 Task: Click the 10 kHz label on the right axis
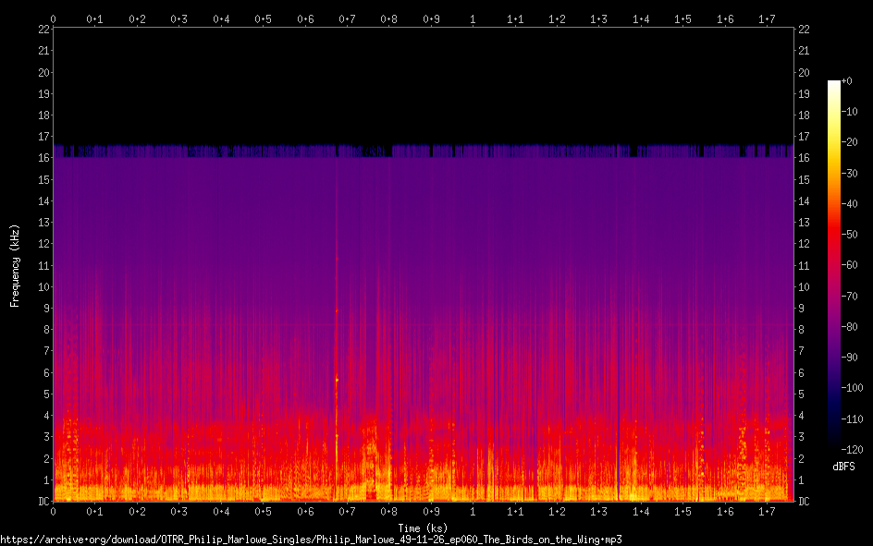point(805,286)
